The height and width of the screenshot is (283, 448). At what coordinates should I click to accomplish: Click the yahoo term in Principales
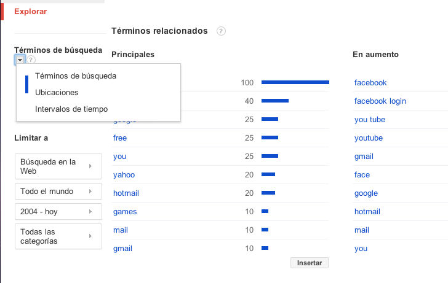click(x=124, y=175)
